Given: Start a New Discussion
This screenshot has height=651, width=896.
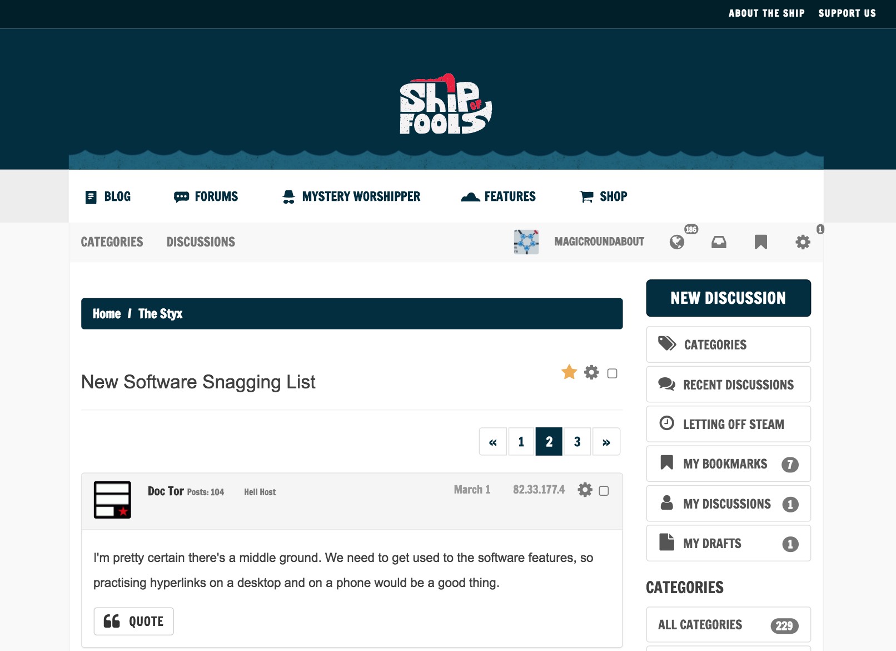Looking at the screenshot, I should tap(728, 298).
